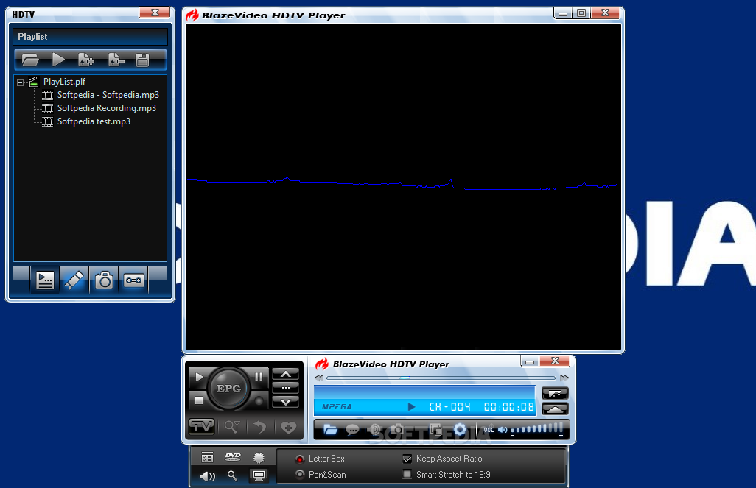The height and width of the screenshot is (488, 756).
Task: Open the brightness settings tab
Action: [x=259, y=457]
